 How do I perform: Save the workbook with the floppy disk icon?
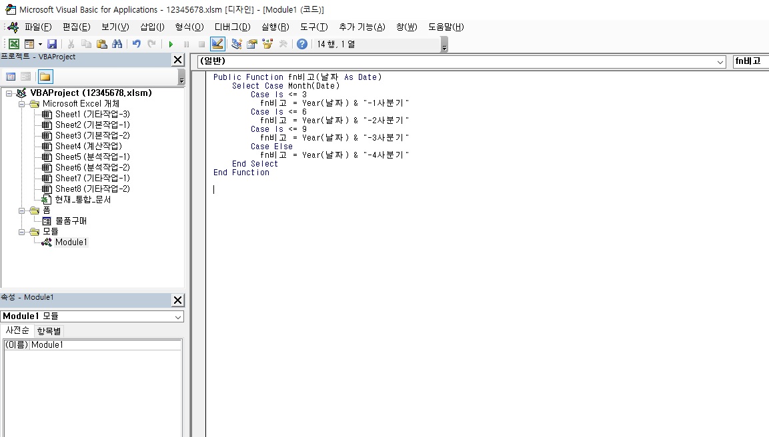52,44
